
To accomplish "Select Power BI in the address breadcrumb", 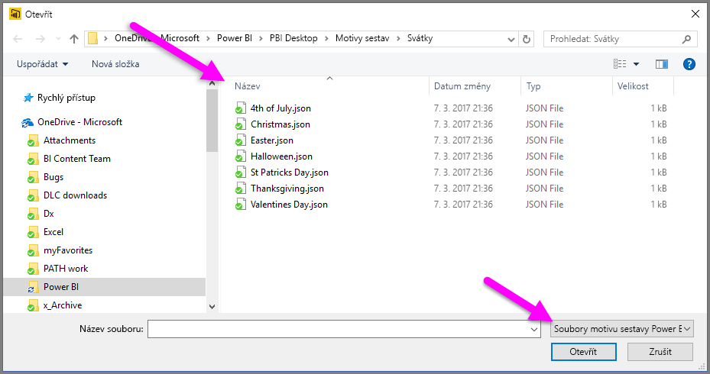I will coord(235,38).
